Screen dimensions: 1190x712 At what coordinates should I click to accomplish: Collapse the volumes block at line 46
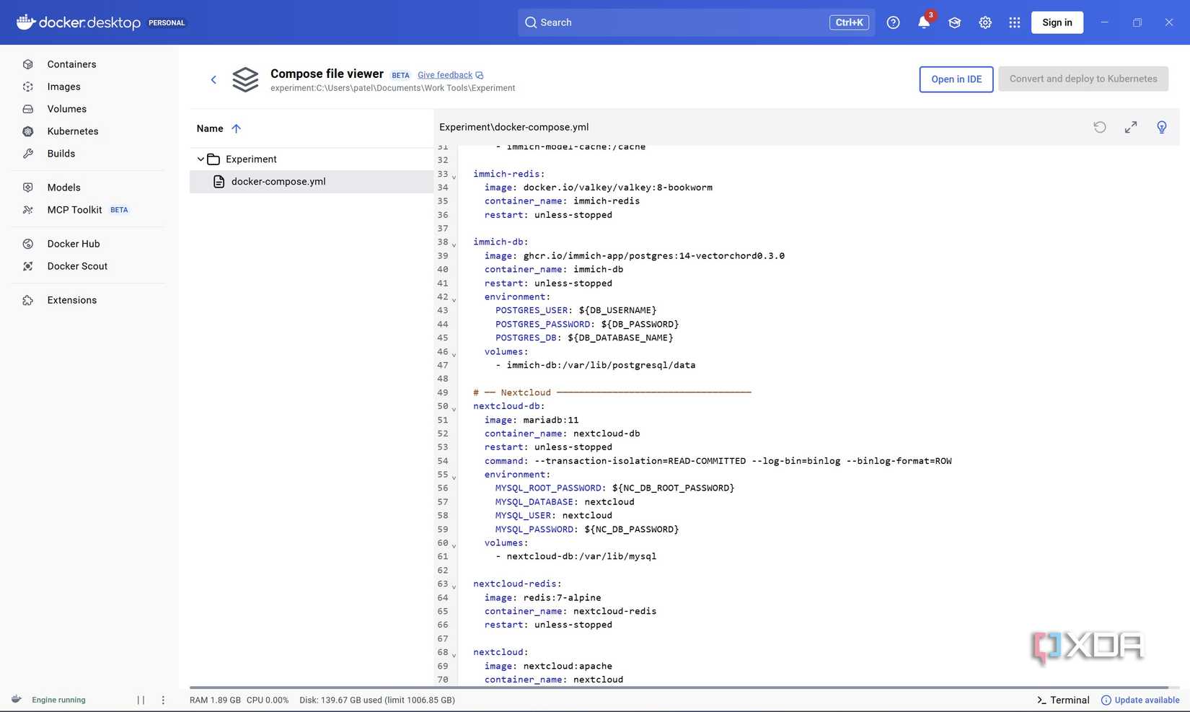point(454,353)
